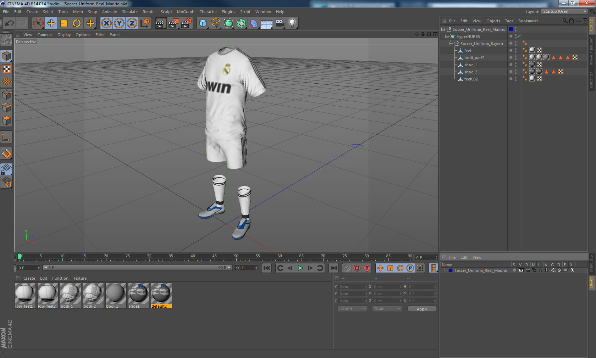Open the Sculpt menu
The image size is (596, 358).
[x=166, y=12]
